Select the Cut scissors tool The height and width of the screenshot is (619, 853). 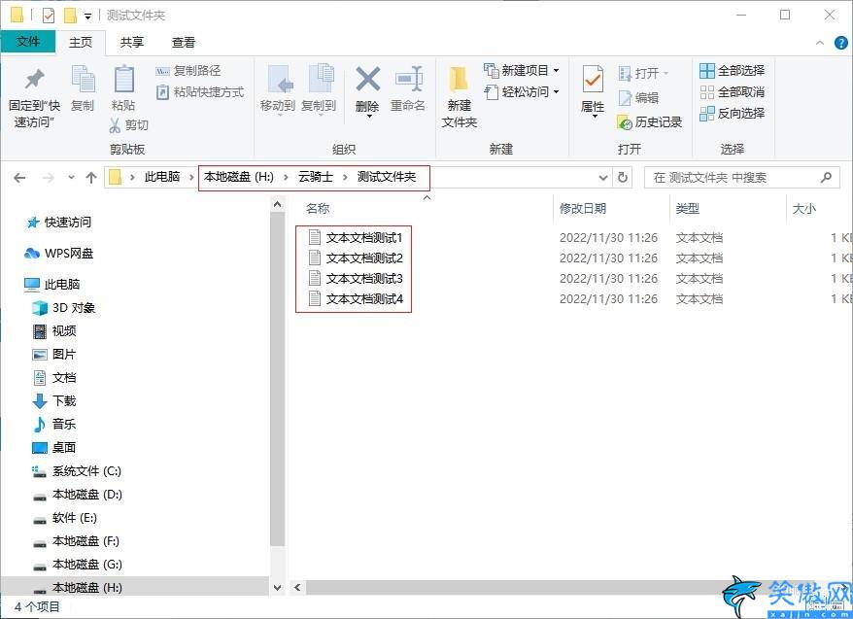click(x=128, y=125)
